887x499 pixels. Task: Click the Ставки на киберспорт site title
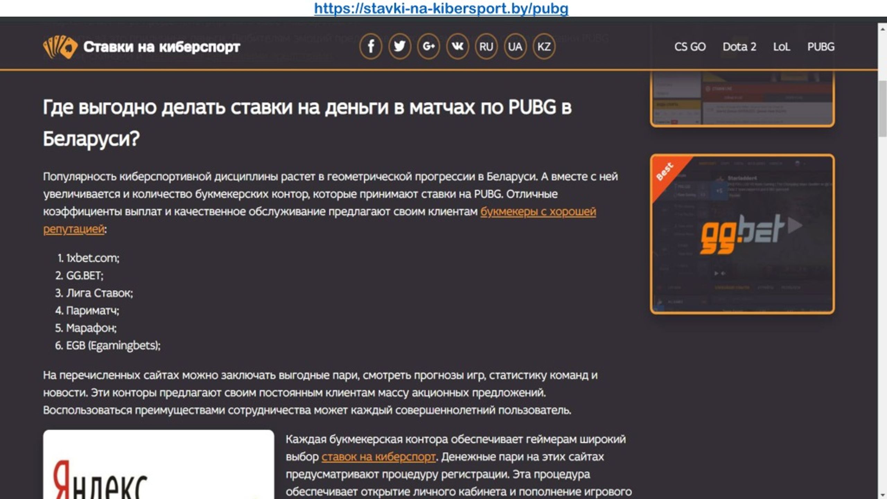click(161, 47)
